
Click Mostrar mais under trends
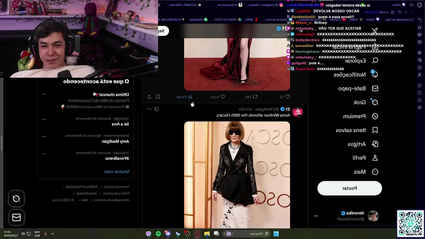click(x=116, y=172)
